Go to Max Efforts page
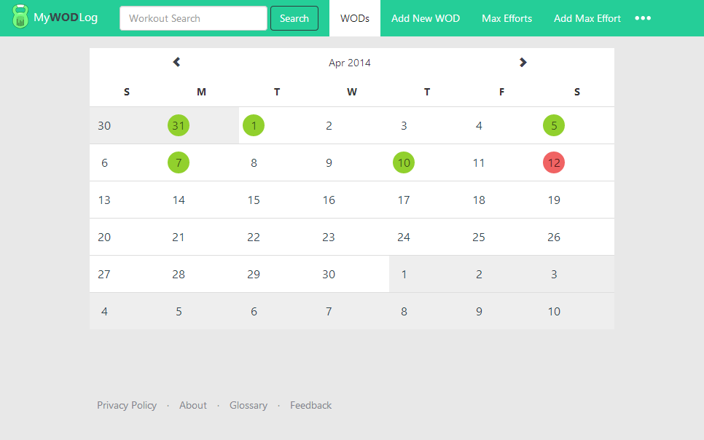 tap(507, 18)
